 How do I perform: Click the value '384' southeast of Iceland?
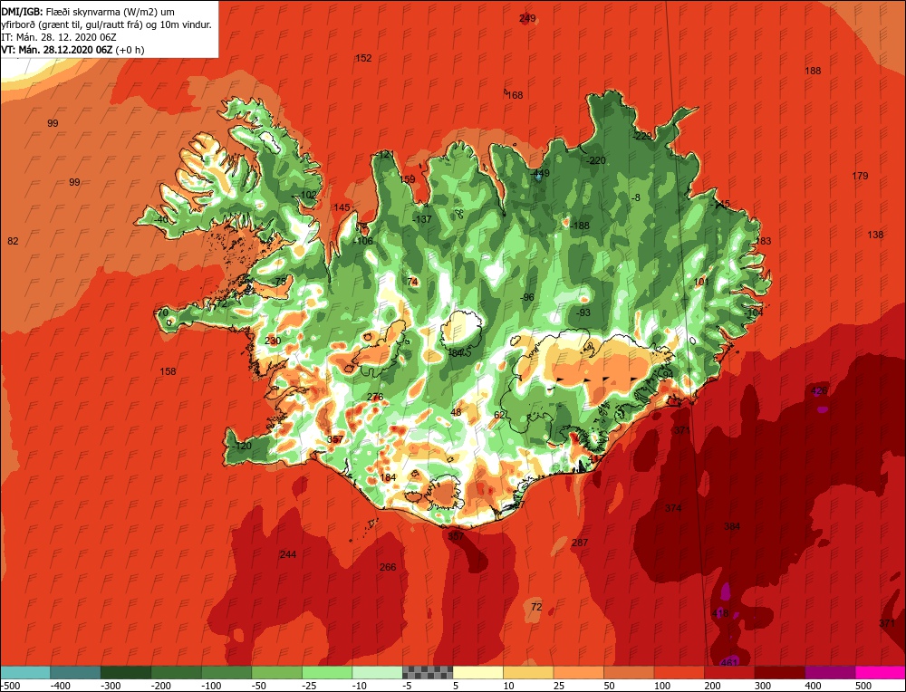[732, 526]
